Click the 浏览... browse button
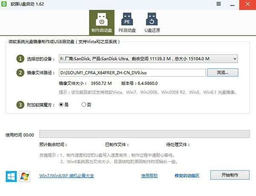Image resolution: width=256 pixels, height=196 pixels. tap(223, 72)
